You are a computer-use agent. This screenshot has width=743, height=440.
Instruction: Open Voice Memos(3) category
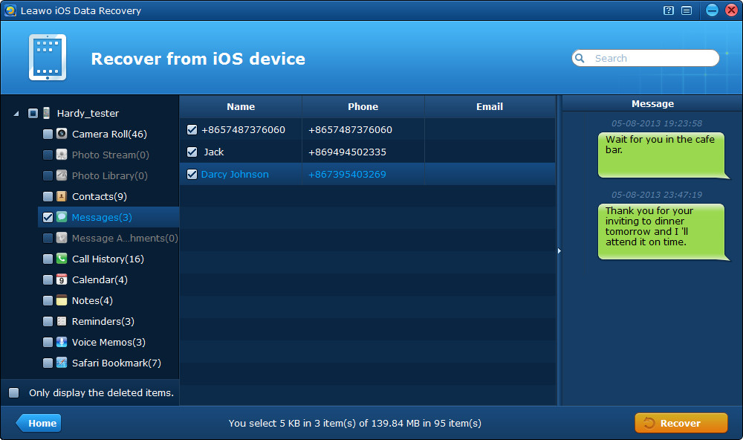point(108,343)
